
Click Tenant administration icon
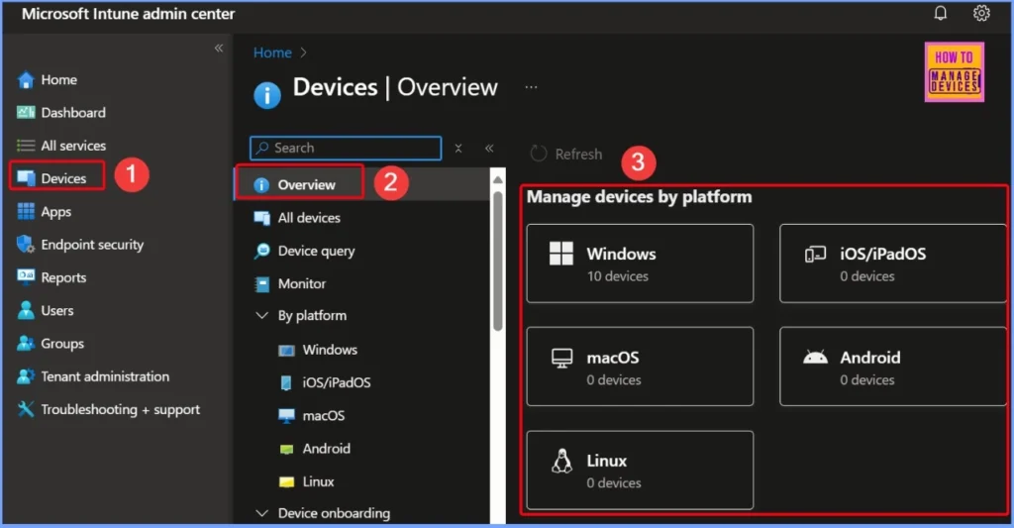tap(26, 376)
